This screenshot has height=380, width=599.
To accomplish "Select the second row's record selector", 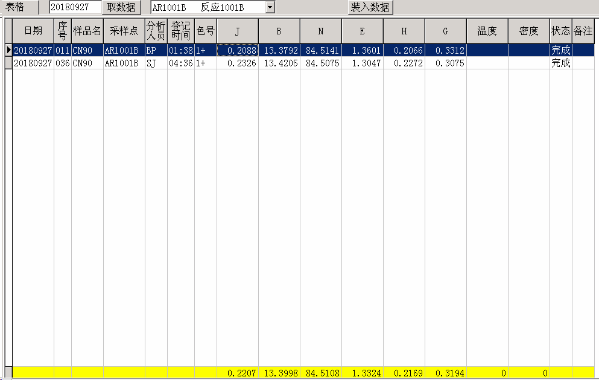I will tap(8, 63).
